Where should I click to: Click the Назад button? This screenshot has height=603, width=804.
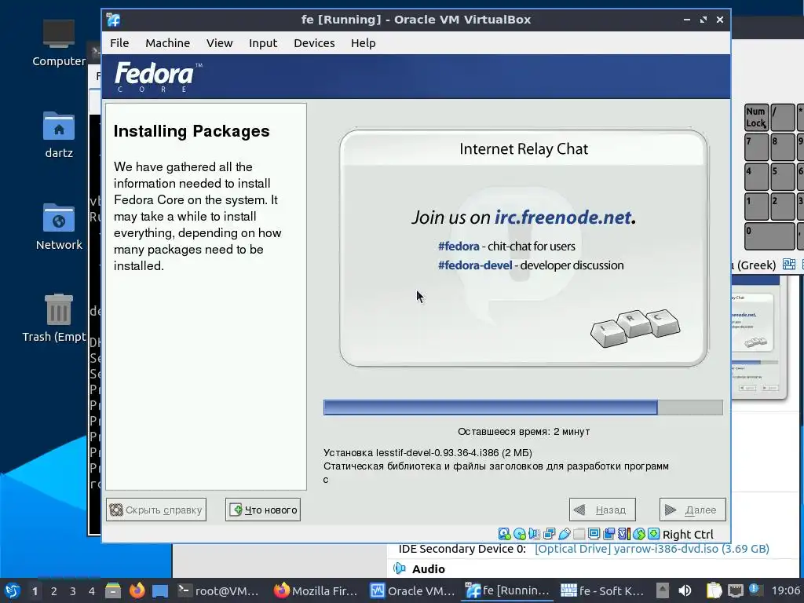(x=602, y=510)
